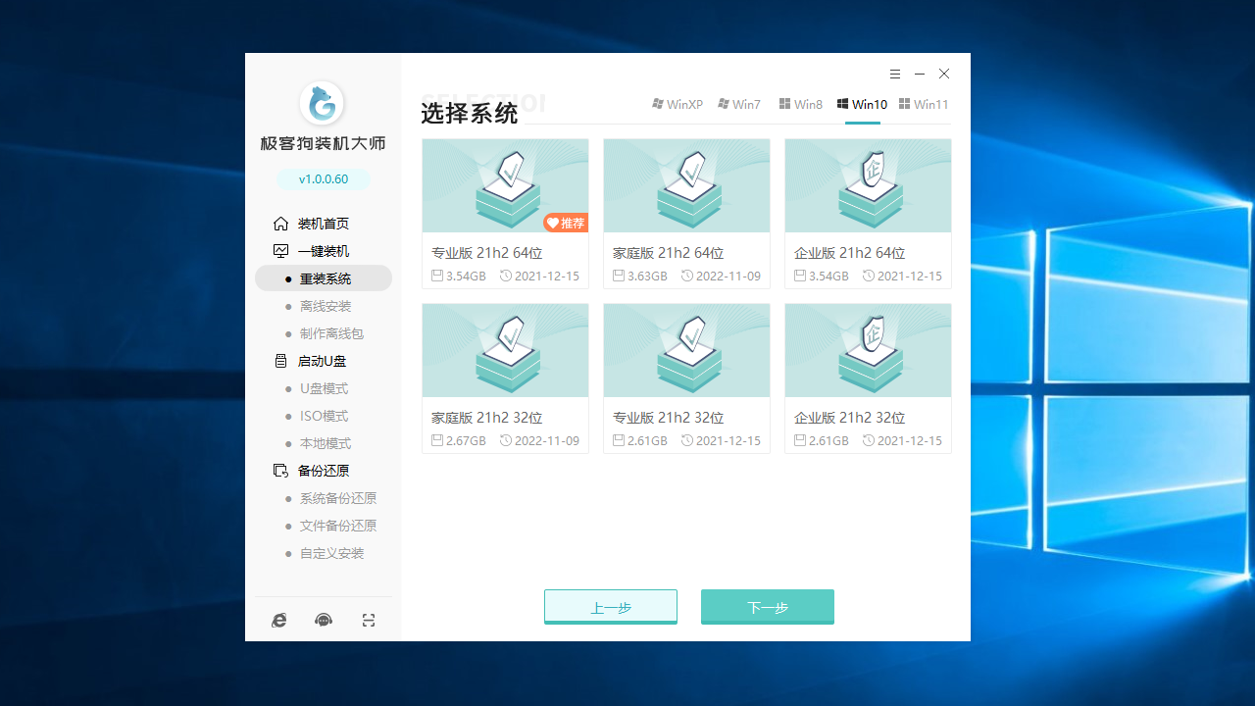Switch to the Win11 tab
The height and width of the screenshot is (706, 1255).
click(924, 104)
